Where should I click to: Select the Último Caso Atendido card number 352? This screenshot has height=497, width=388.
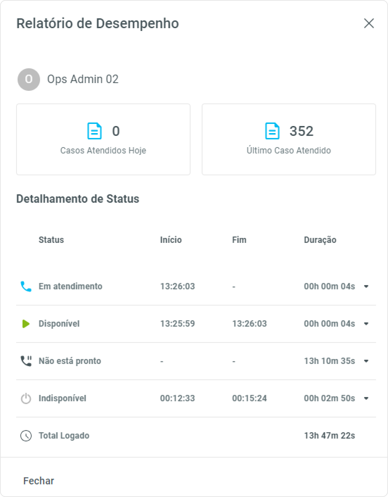point(301,131)
